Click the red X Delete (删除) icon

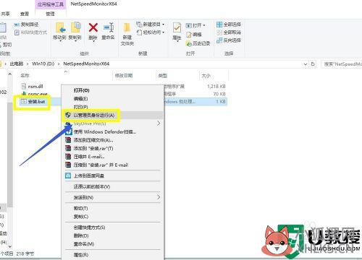pos(93,27)
